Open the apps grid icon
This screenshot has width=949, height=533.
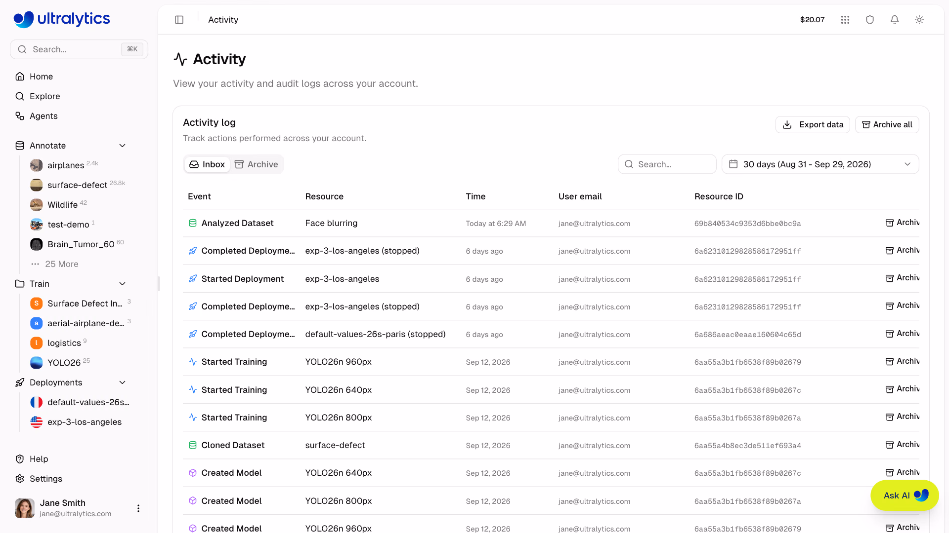845,20
